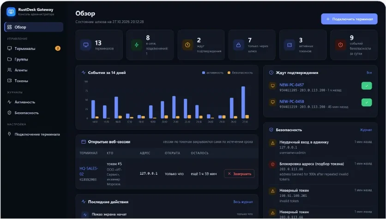386x219 pixels.
Task: Click the ТЕРМИНАЛ column header
Action: pyautogui.click(x=88, y=153)
